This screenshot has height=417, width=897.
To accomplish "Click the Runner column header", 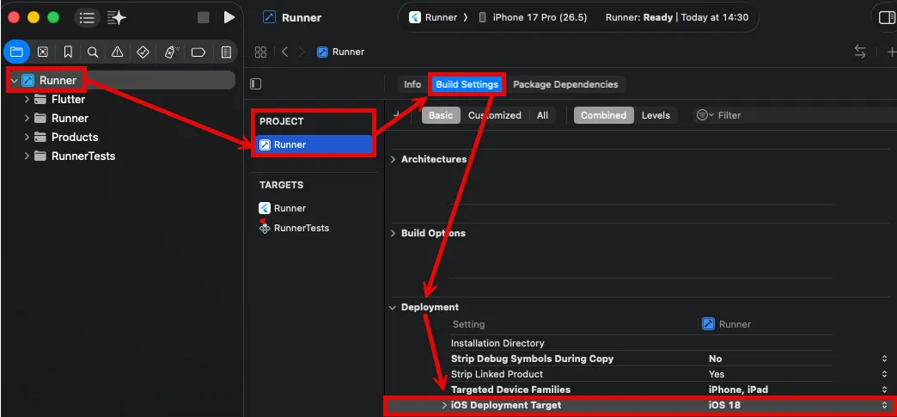I will pos(727,324).
